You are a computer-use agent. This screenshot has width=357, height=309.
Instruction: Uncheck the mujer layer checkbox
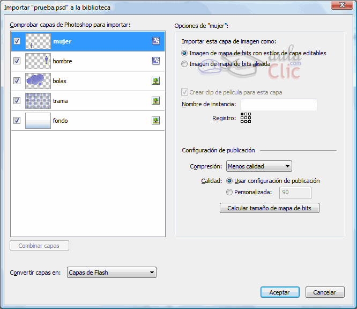tap(17, 41)
